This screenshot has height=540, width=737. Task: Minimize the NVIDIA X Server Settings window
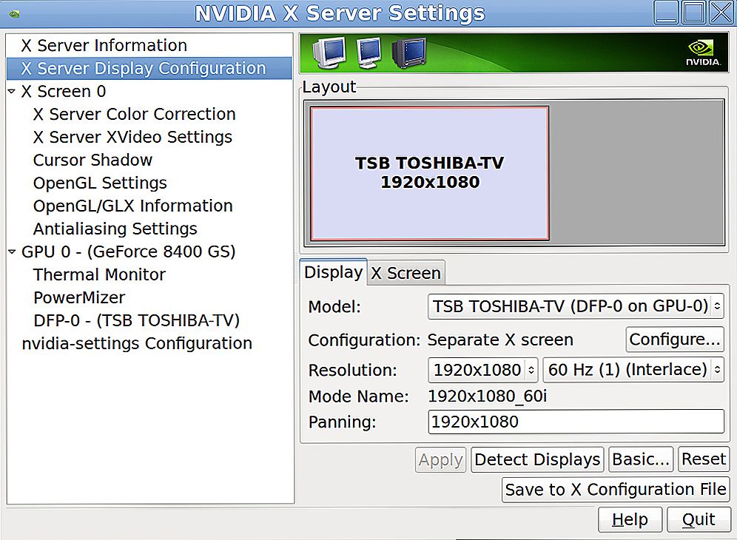click(x=665, y=13)
